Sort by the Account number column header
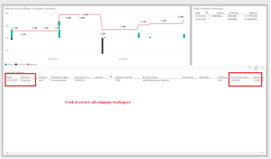This screenshot has width=271, height=159. [x=124, y=77]
